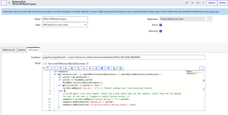The width and height of the screenshot is (228, 115).
Task: Click the replace icon in script toolbar
Action: tap(66, 68)
